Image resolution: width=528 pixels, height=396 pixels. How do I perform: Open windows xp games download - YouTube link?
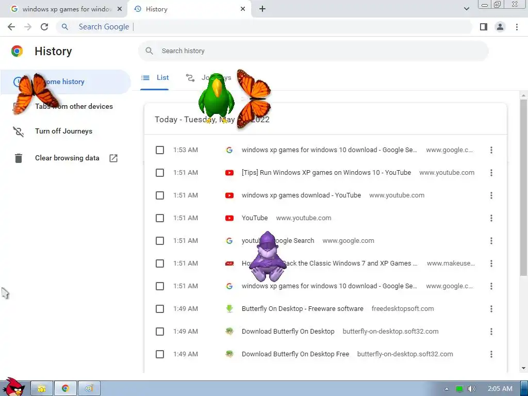pyautogui.click(x=301, y=195)
